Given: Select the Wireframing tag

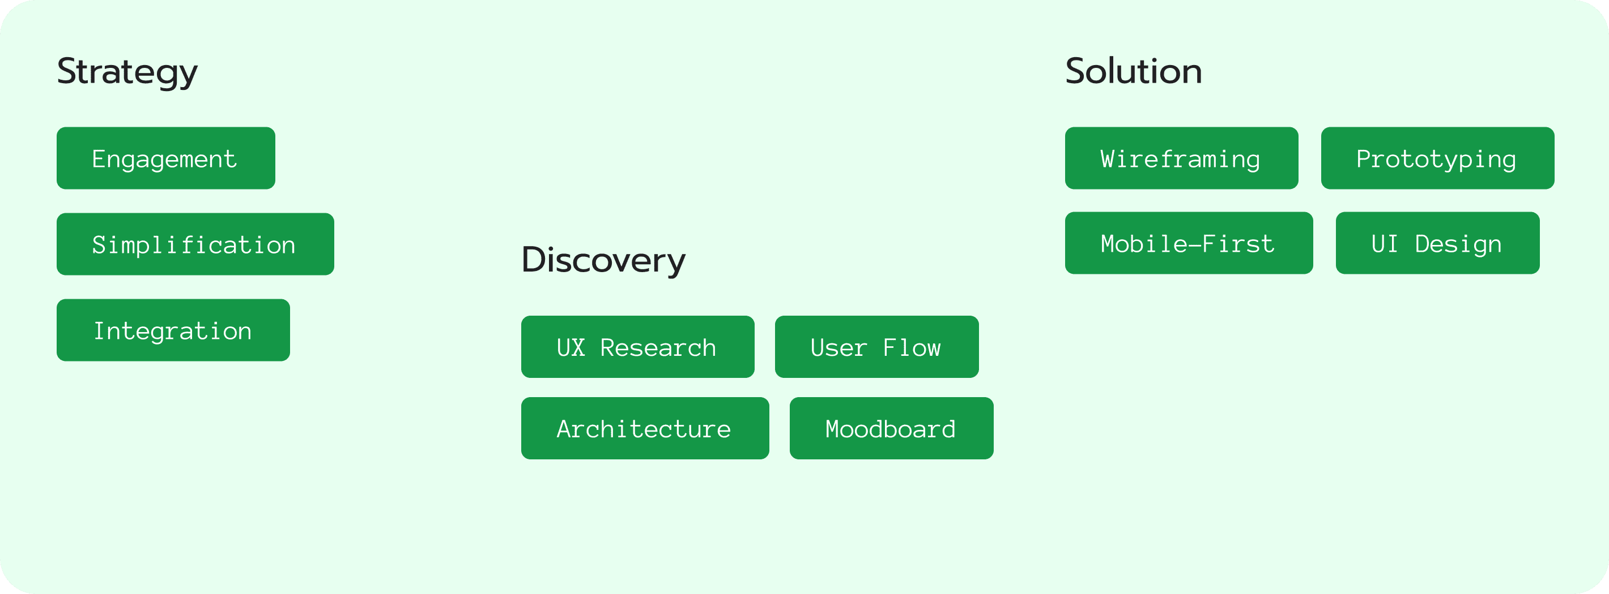Looking at the screenshot, I should [x=1181, y=158].
